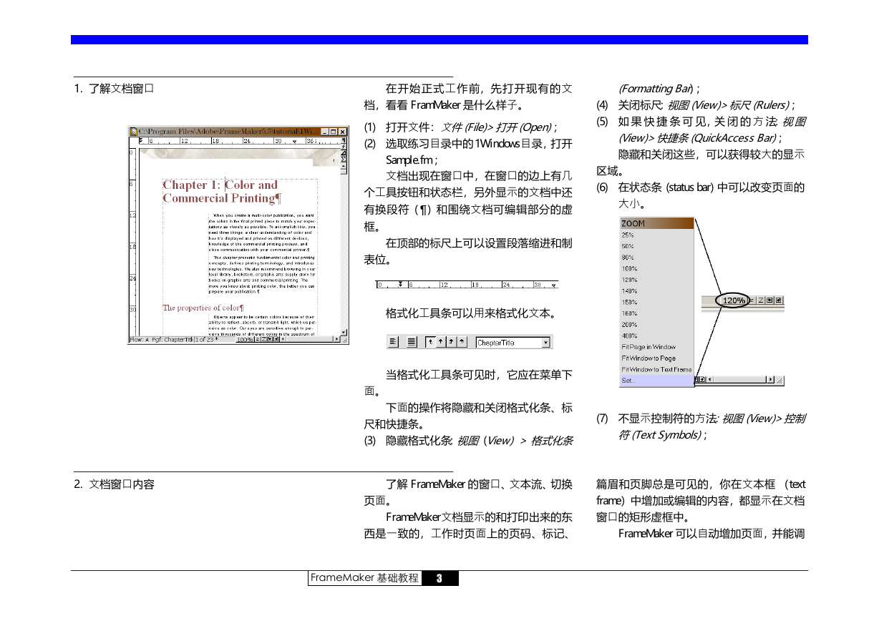Choose 200% from the ZOOM menu
Viewport: 879px width, 621px height.
click(629, 325)
